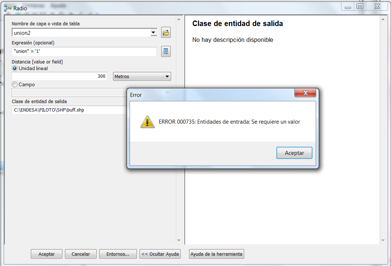The height and width of the screenshot is (266, 391).
Task: Select the Campo radio button
Action: [15, 84]
